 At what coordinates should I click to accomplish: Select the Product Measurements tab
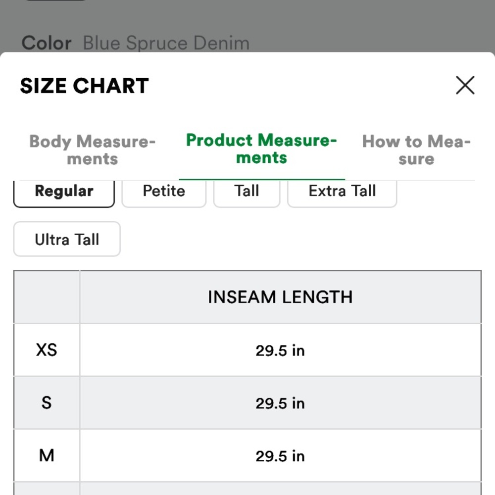[x=261, y=149]
